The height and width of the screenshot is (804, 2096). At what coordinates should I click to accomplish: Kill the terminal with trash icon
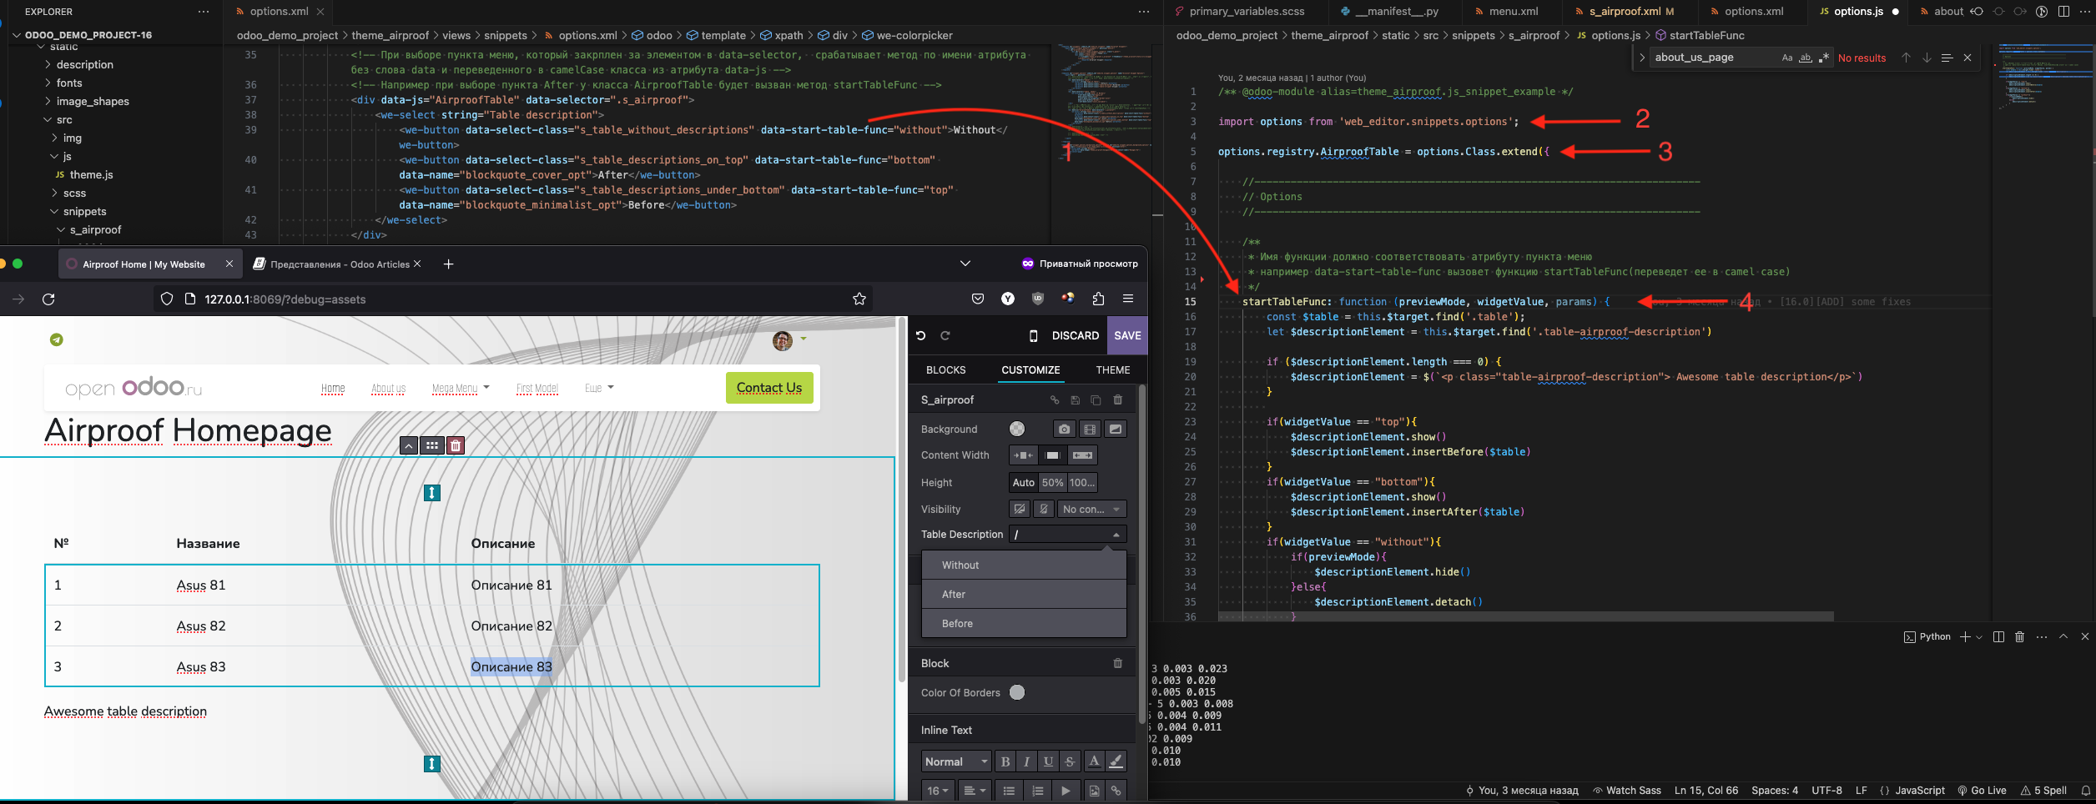click(x=2019, y=636)
